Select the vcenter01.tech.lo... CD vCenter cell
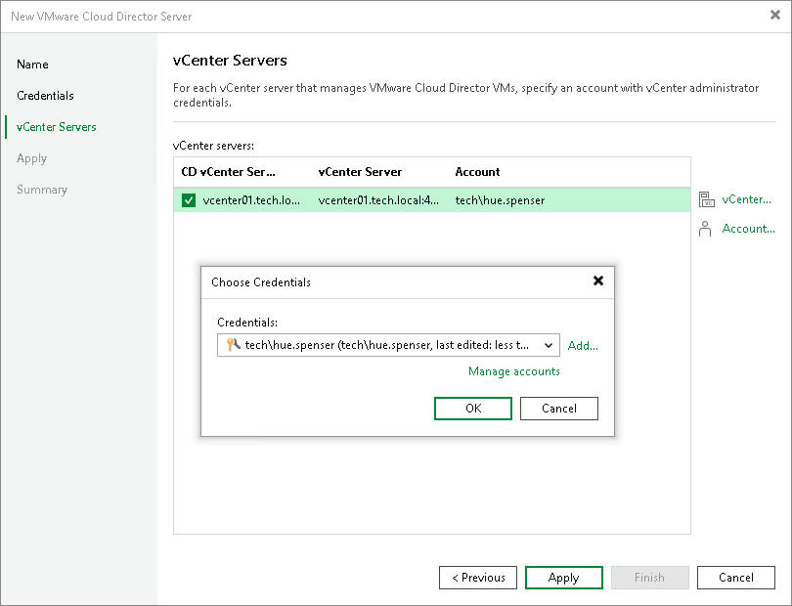Viewport: 792px width, 606px height. [251, 200]
